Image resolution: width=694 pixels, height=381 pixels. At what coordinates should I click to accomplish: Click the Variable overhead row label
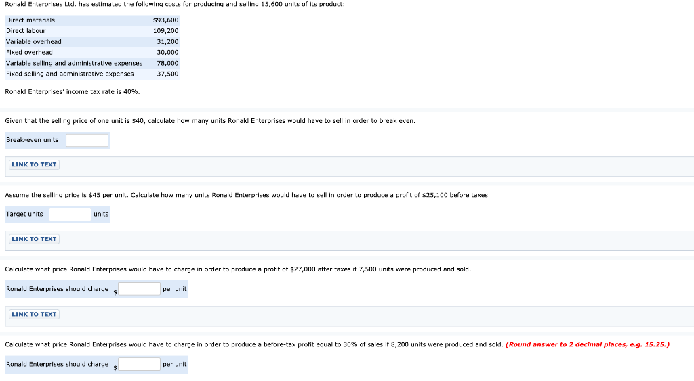pyautogui.click(x=34, y=41)
